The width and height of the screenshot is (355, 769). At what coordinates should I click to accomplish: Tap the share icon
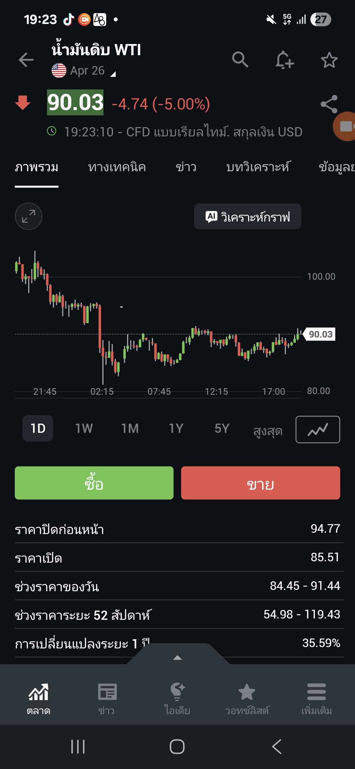[x=329, y=104]
